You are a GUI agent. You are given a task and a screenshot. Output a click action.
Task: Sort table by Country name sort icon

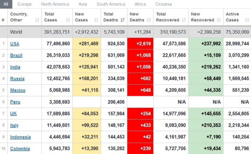pyautogui.click(x=37, y=20)
